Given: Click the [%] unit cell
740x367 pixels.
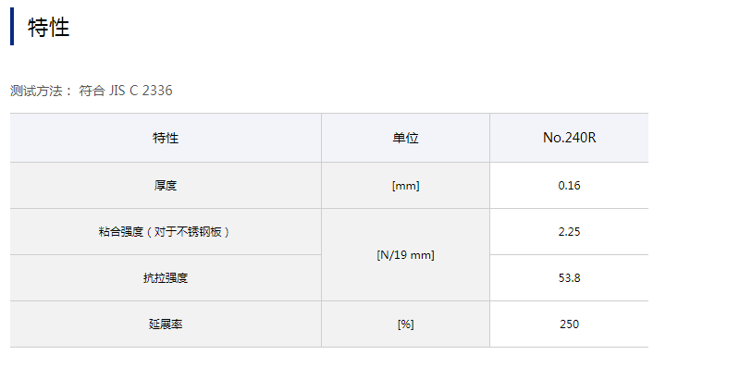Looking at the screenshot, I should pos(406,324).
